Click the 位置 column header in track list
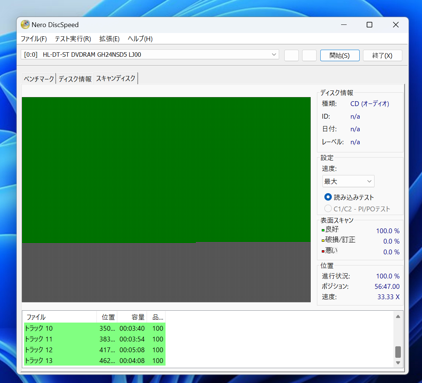Image resolution: width=422 pixels, height=383 pixels. point(107,317)
